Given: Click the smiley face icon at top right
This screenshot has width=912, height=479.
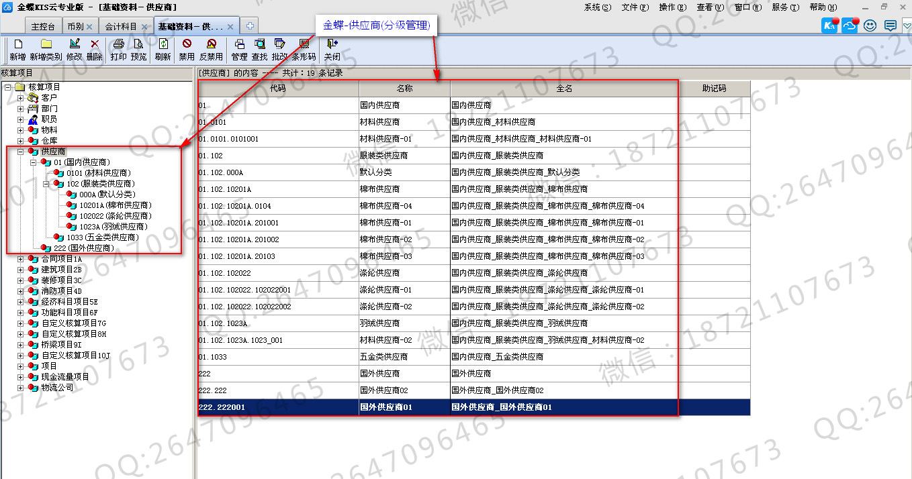Looking at the screenshot, I should click(x=870, y=26).
